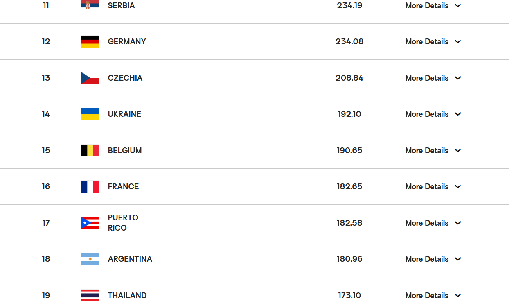Expand More Details for France
516x308 pixels.
pos(433,186)
